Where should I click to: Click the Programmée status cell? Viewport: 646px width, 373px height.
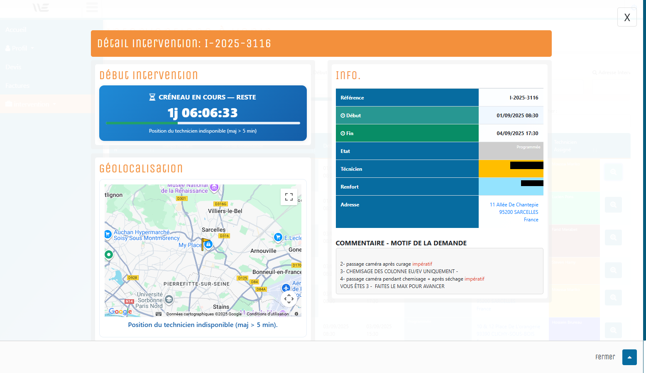(511, 151)
